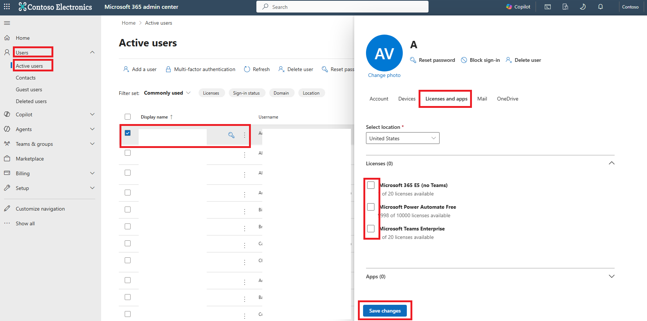Collapse the Users navigation group
Image resolution: width=647 pixels, height=321 pixels.
coord(92,52)
